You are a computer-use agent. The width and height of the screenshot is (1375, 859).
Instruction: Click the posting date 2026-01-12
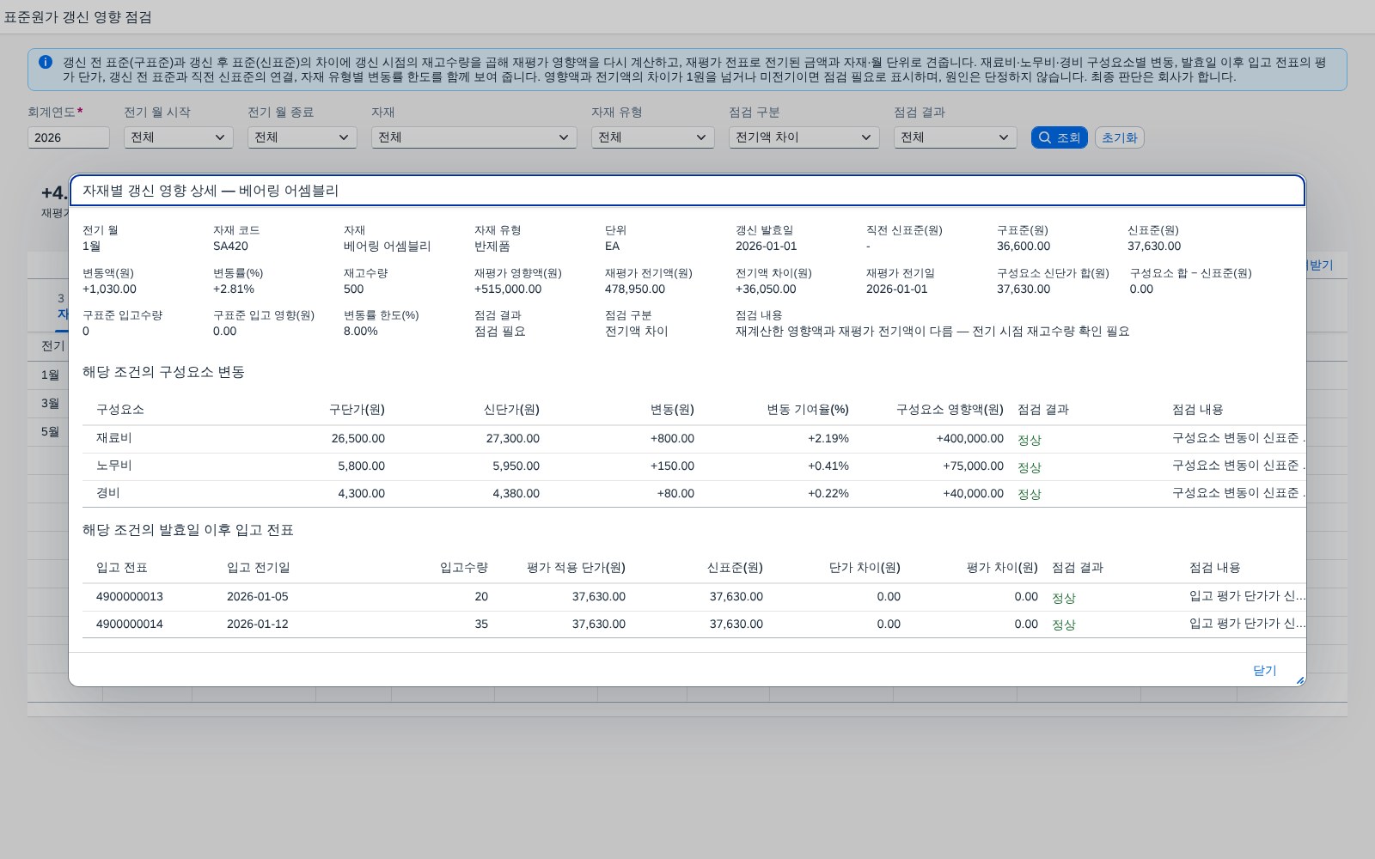(x=258, y=624)
